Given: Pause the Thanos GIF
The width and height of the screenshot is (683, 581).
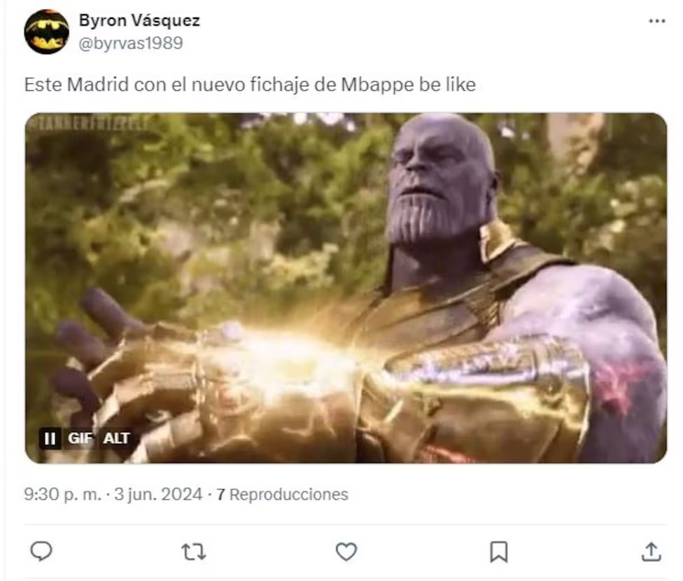Looking at the screenshot, I should pos(50,439).
